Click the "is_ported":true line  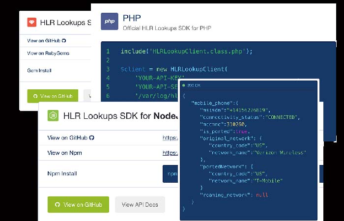click(225, 131)
